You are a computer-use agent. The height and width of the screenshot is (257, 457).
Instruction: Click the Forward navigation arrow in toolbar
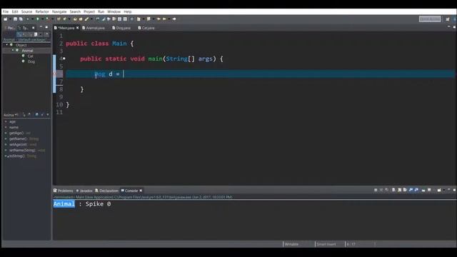[174, 19]
